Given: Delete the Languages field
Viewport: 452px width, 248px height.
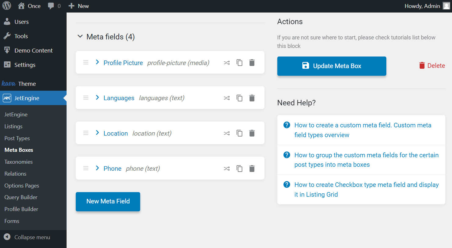Looking at the screenshot, I should [x=252, y=98].
